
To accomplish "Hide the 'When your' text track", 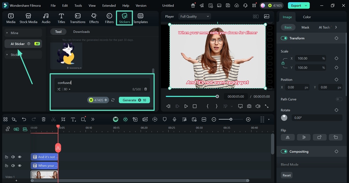I will click(x=20, y=166).
